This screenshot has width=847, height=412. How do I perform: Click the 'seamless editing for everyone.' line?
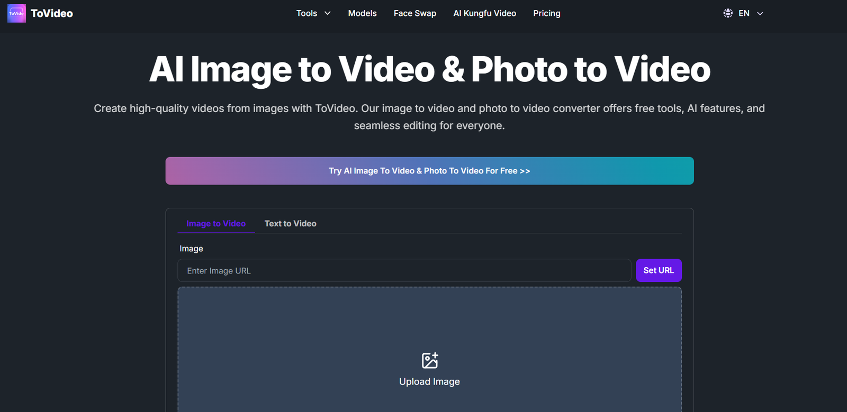click(x=429, y=126)
